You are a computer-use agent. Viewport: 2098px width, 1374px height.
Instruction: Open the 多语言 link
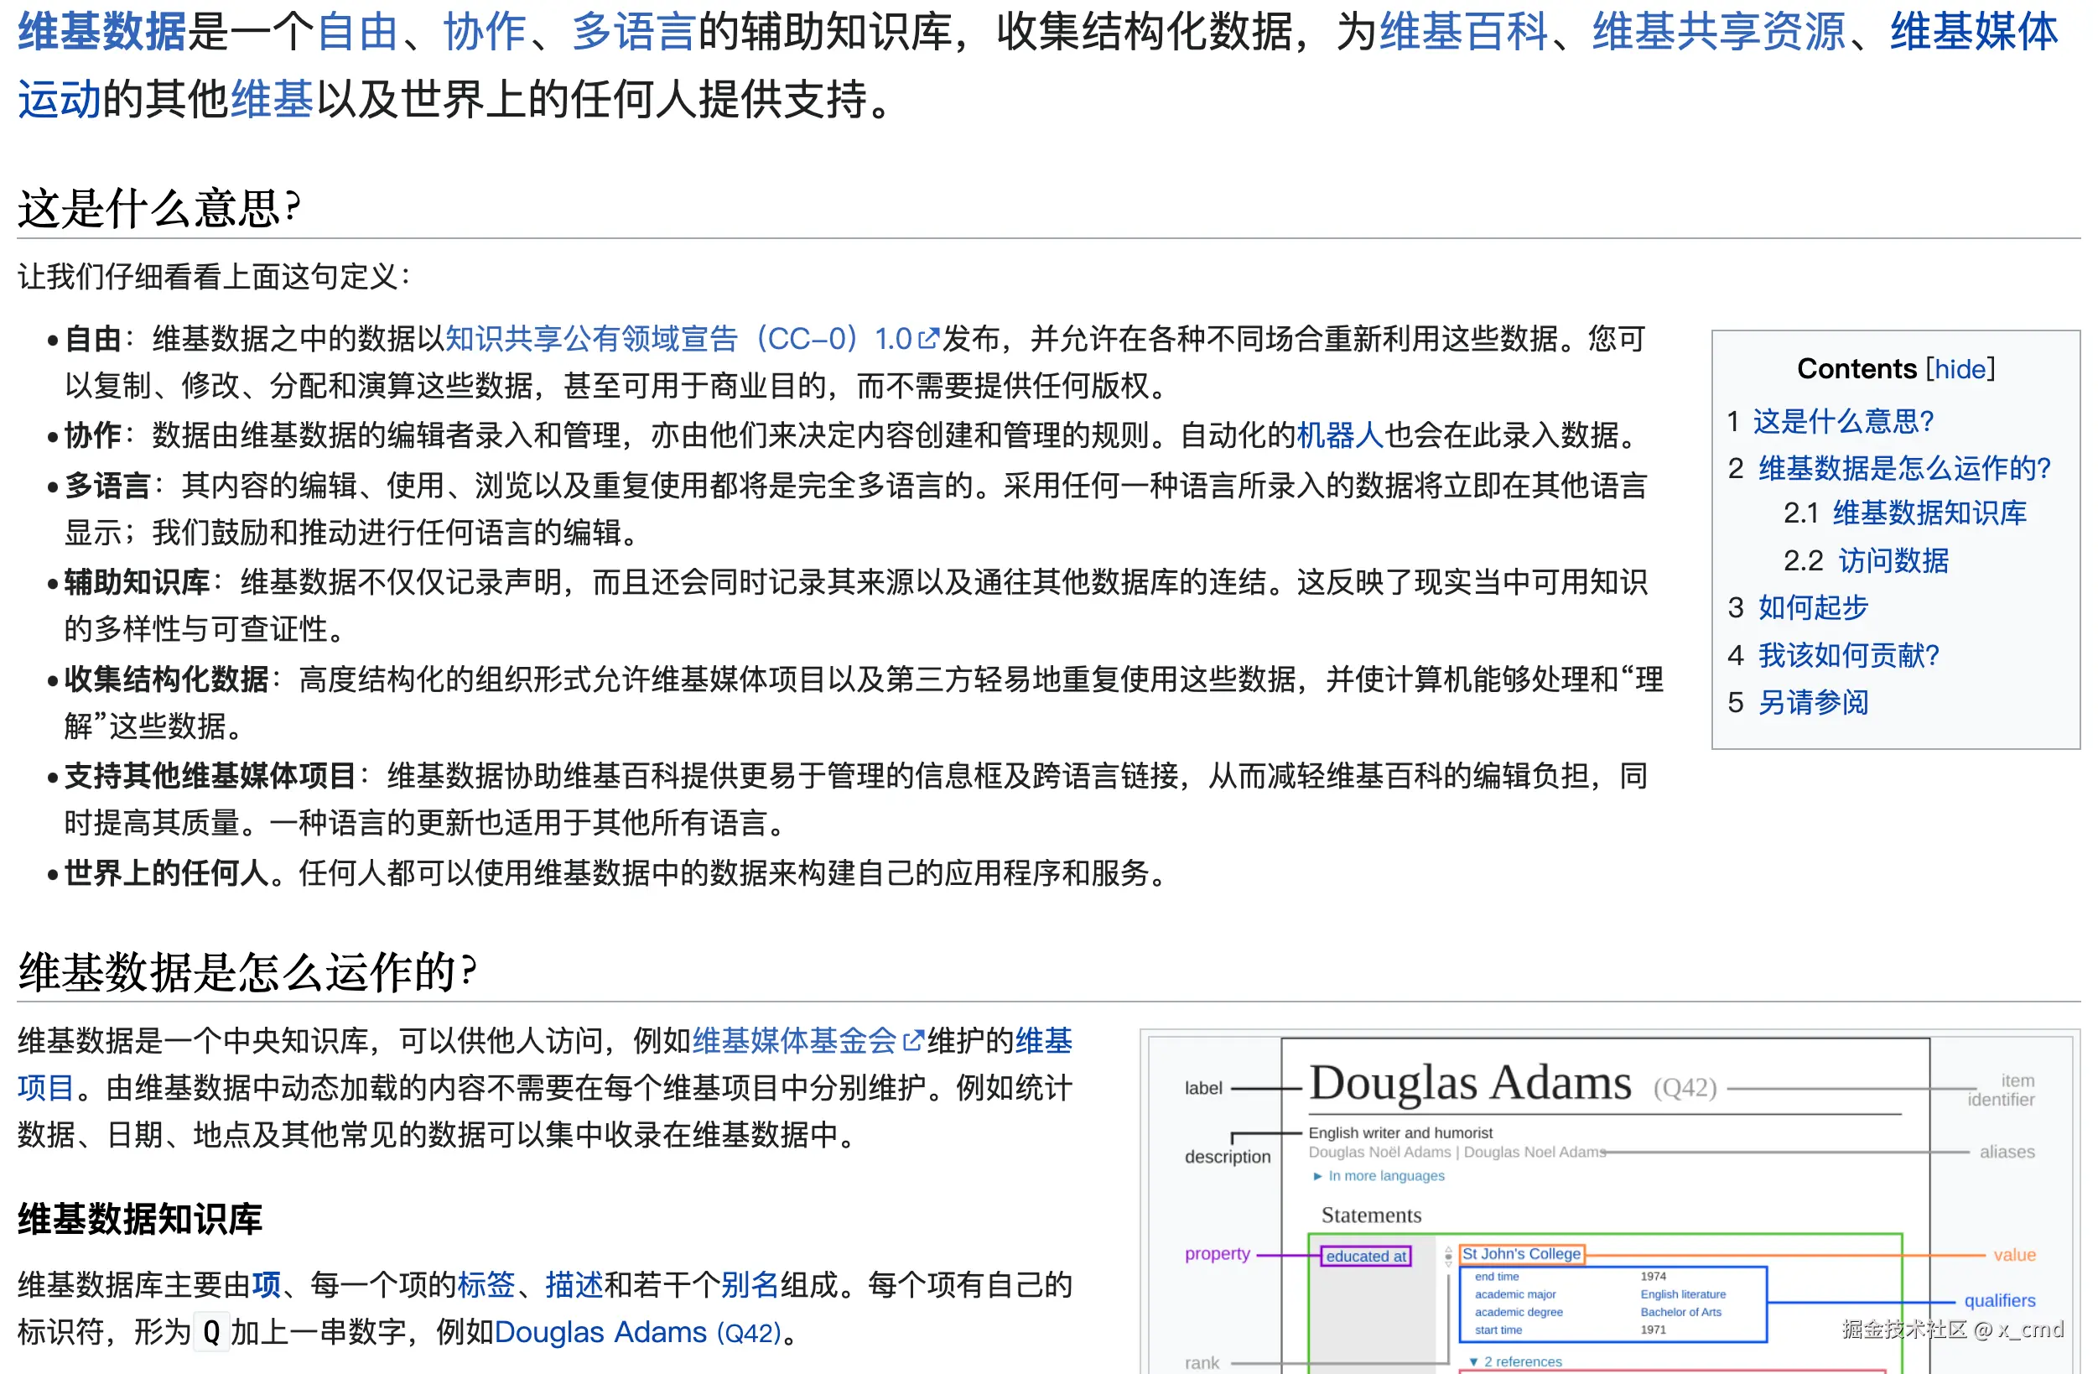pyautogui.click(x=634, y=32)
